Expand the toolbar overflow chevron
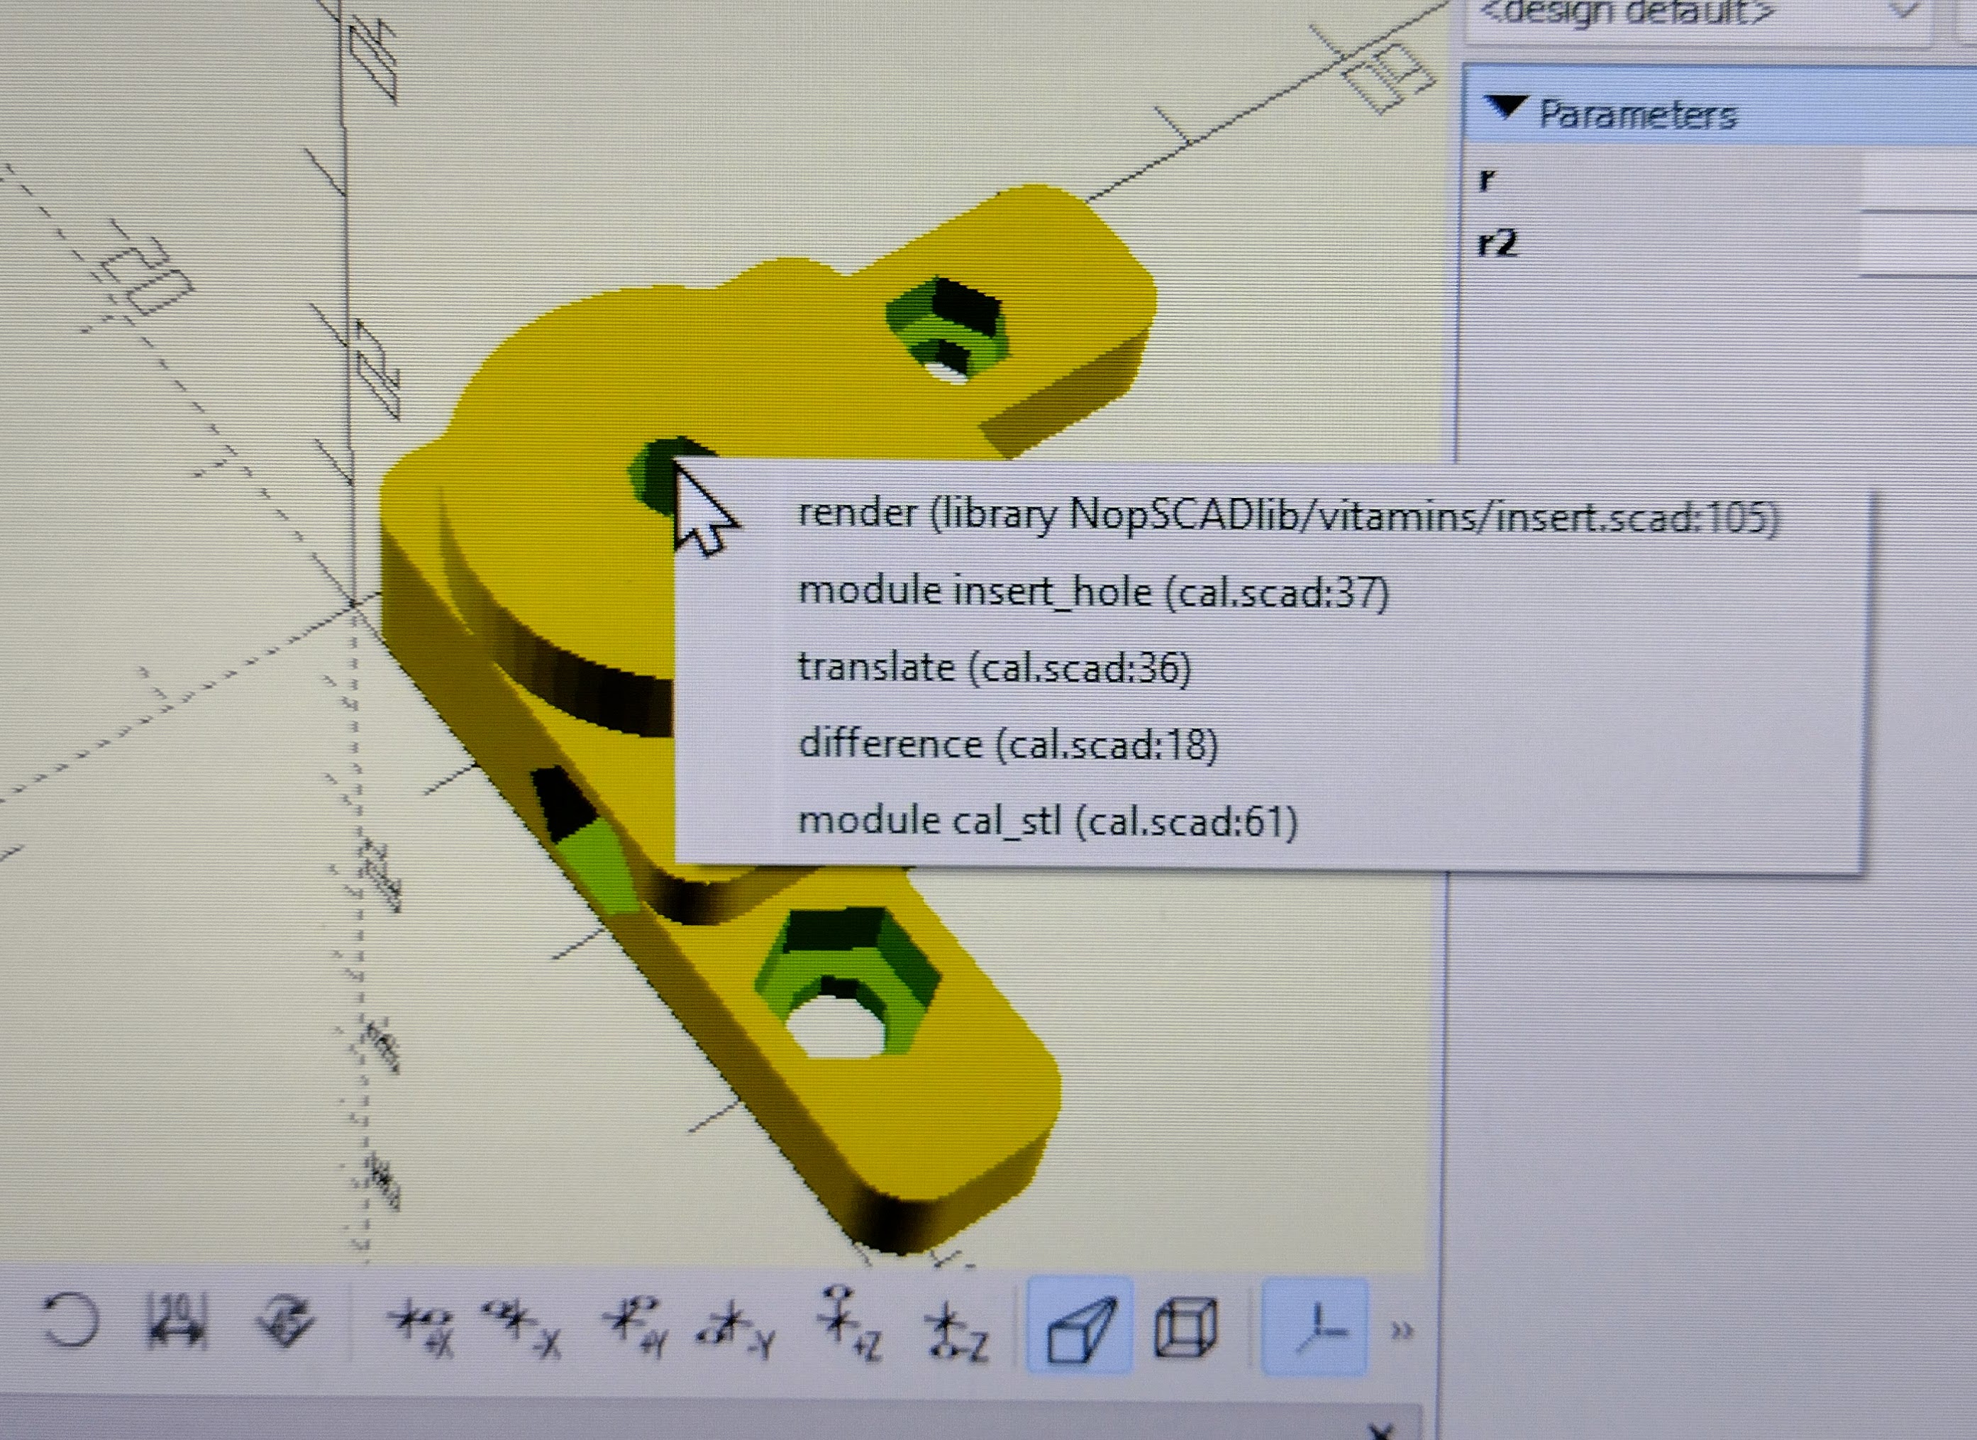 [x=1402, y=1330]
